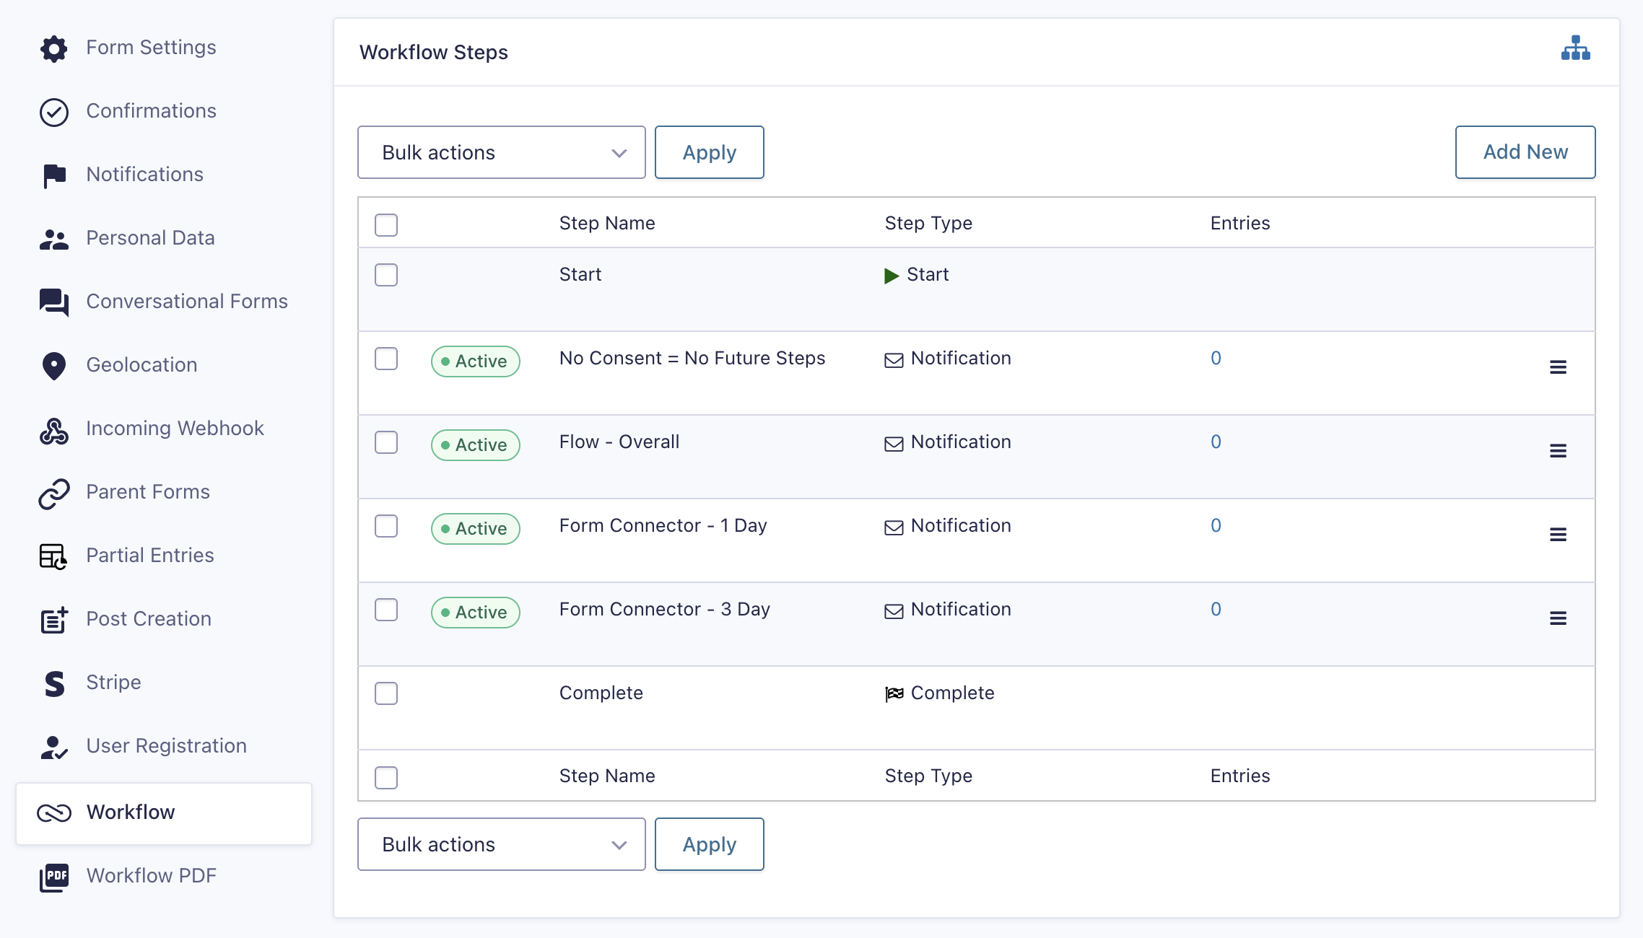Select the Form Connector - 1 Day checkbox

point(386,526)
